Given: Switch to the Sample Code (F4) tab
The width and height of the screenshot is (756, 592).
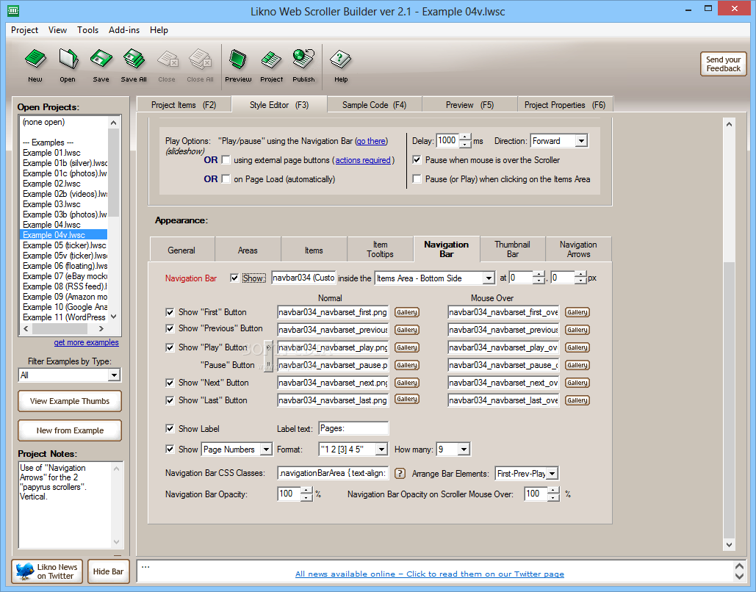Looking at the screenshot, I should coord(374,104).
